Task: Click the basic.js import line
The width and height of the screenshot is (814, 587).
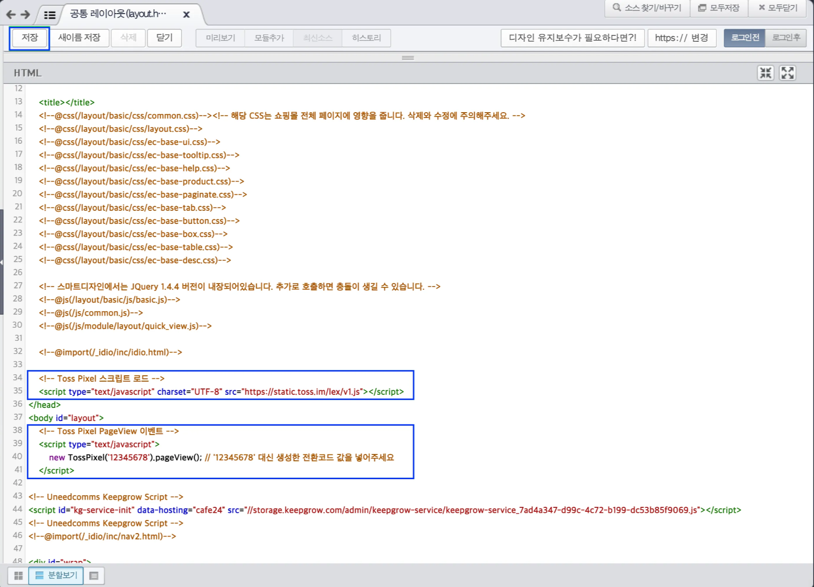Action: pyautogui.click(x=109, y=300)
